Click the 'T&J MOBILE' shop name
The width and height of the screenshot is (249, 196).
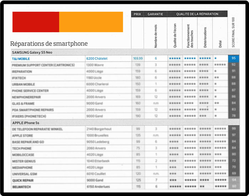[x=21, y=59]
